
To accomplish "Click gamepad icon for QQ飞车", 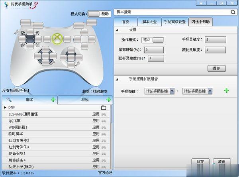I will 104,121.
